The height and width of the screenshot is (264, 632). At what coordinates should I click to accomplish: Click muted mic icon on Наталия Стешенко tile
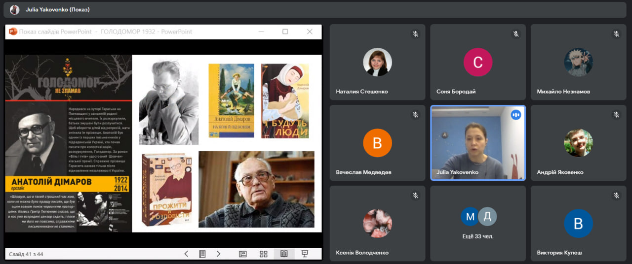415,34
